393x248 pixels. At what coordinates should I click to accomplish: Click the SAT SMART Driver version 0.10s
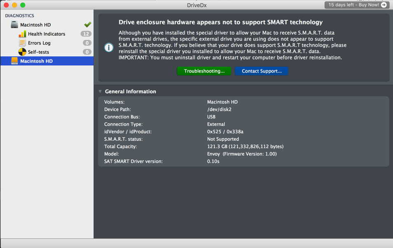[x=213, y=161]
